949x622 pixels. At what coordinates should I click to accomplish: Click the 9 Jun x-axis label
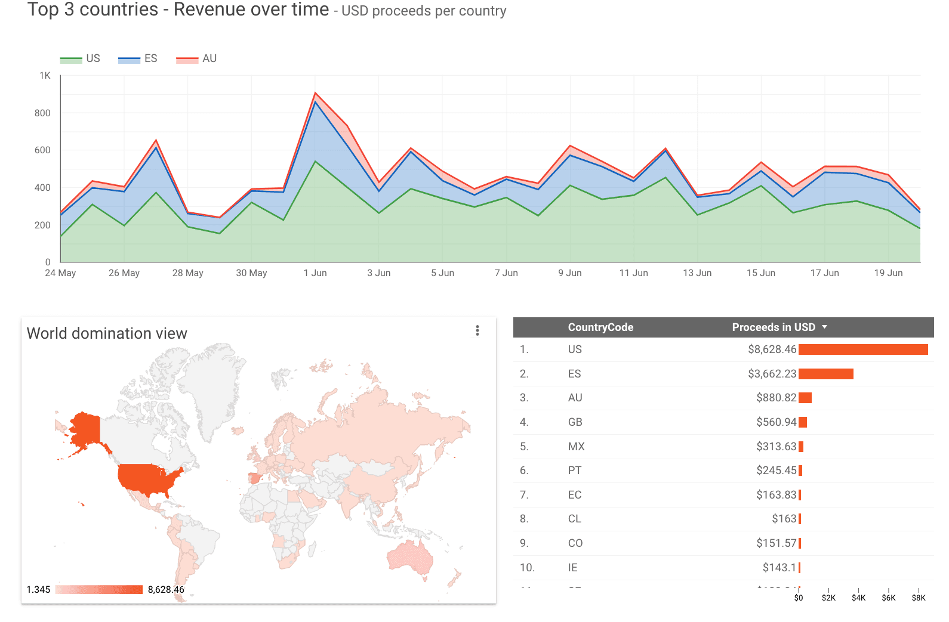[570, 273]
